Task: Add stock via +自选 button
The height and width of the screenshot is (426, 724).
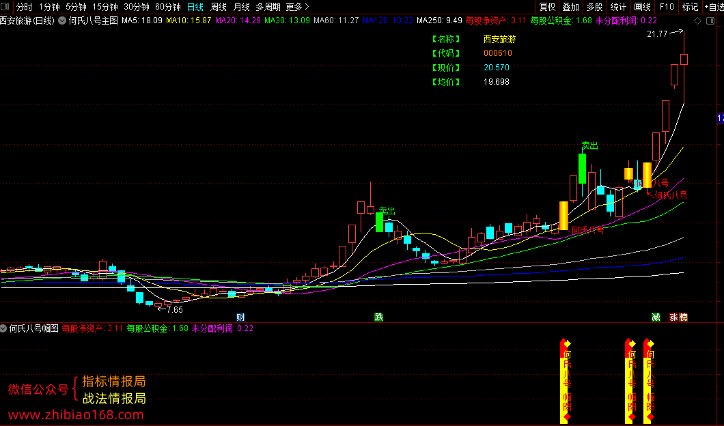Action: (x=714, y=7)
